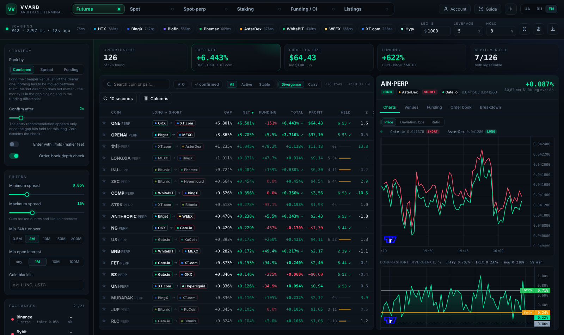Toggle the confirmed filter checkbox
The height and width of the screenshot is (335, 564).
coord(207,84)
